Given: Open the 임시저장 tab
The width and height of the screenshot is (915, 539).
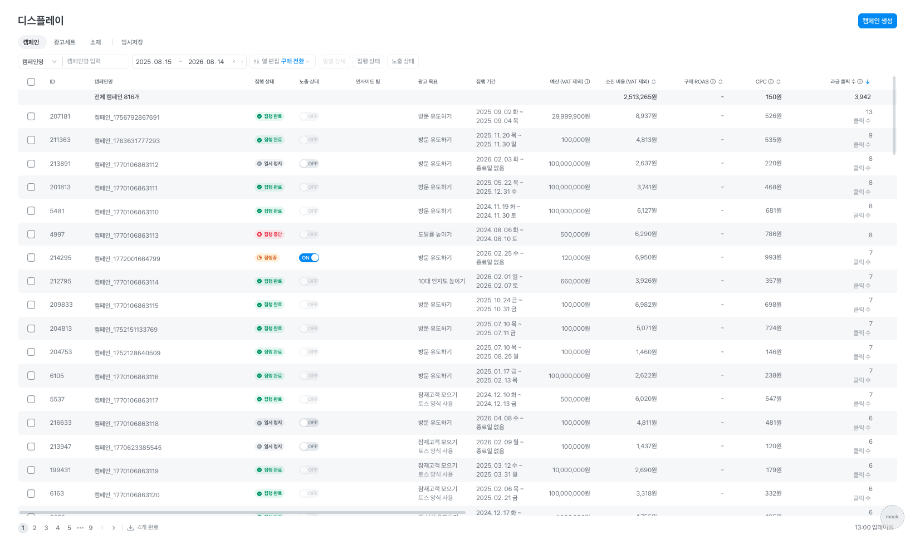Looking at the screenshot, I should click(x=133, y=42).
